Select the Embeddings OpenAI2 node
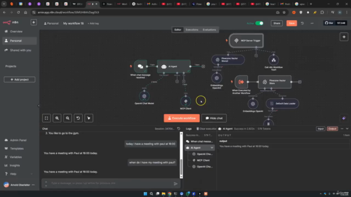This screenshot has height=197, width=351. [217, 78]
